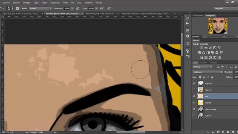Show the Capa 4 layer
This screenshot has height=134, width=238.
pyautogui.click(x=194, y=90)
